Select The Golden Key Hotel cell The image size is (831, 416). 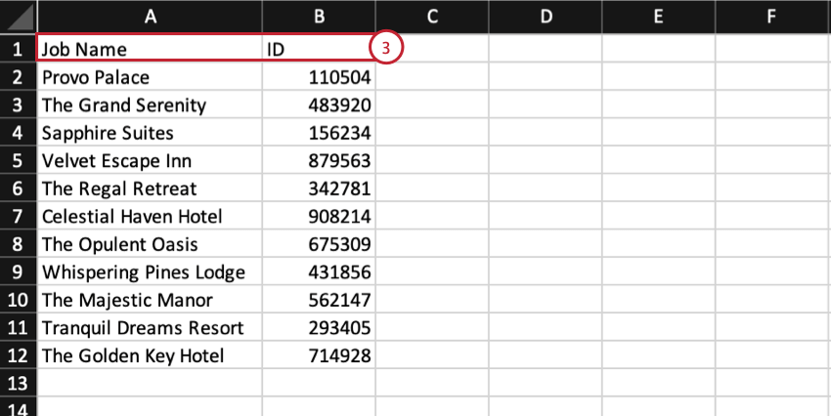pyautogui.click(x=150, y=355)
